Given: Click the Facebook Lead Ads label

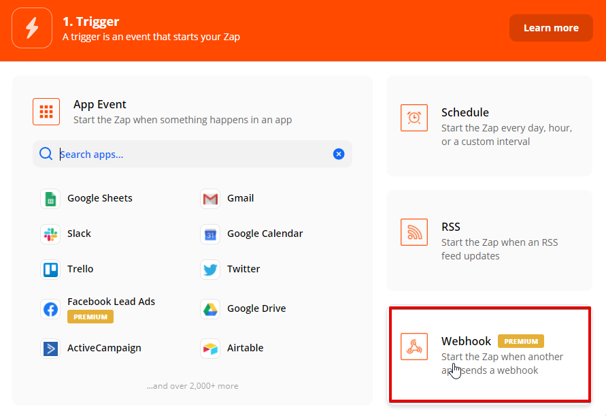Looking at the screenshot, I should [112, 302].
